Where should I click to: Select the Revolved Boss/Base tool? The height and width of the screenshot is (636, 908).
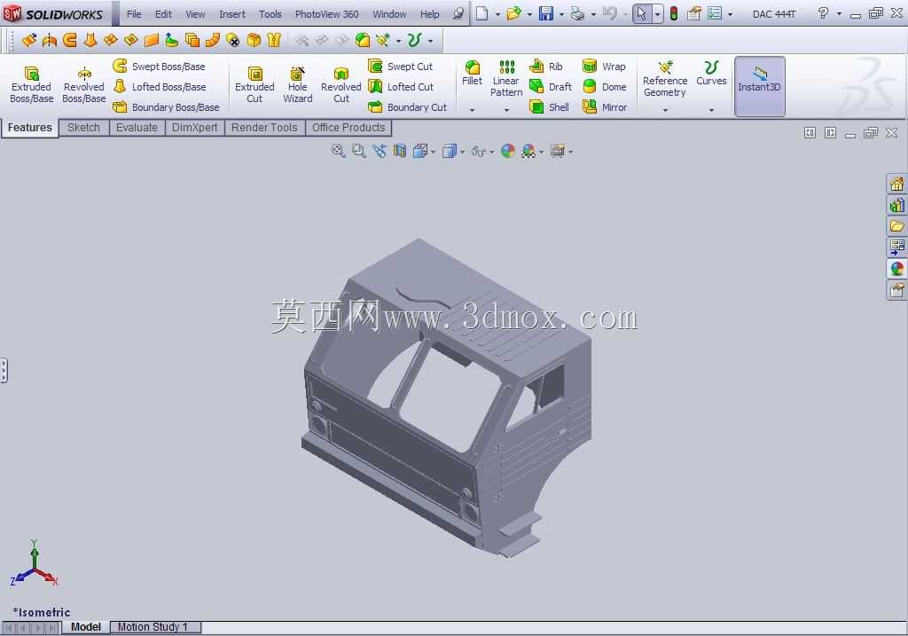pos(84,84)
